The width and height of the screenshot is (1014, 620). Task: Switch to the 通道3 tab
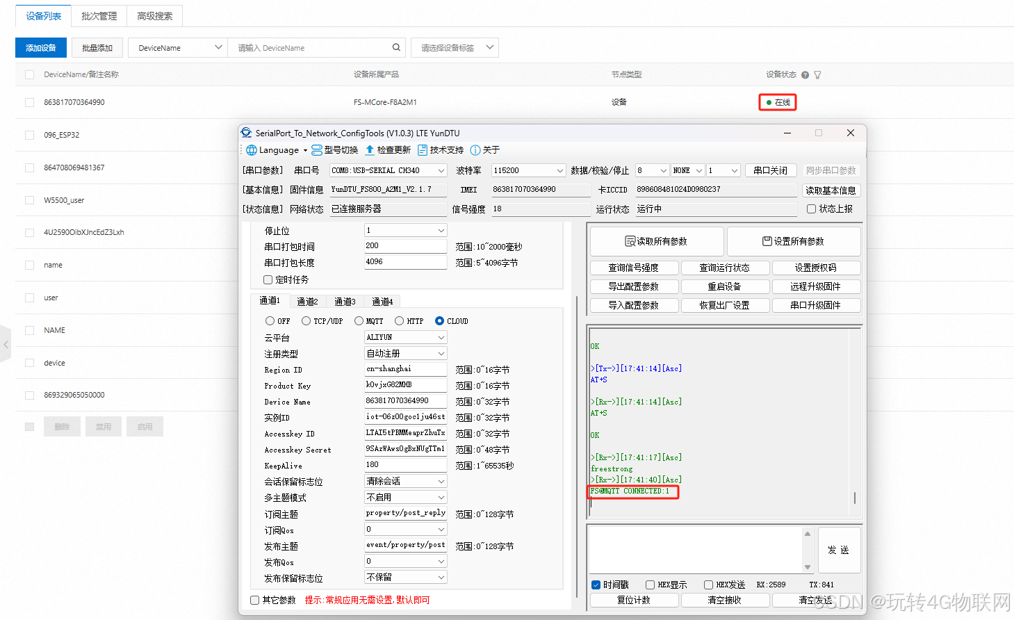345,302
